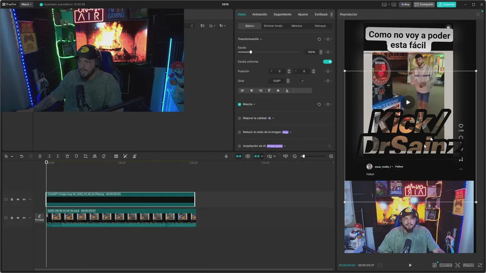Align left icon in alignment row

click(243, 91)
